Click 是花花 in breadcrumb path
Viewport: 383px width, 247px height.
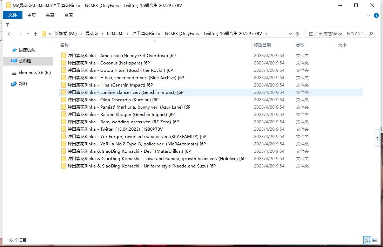[92, 34]
